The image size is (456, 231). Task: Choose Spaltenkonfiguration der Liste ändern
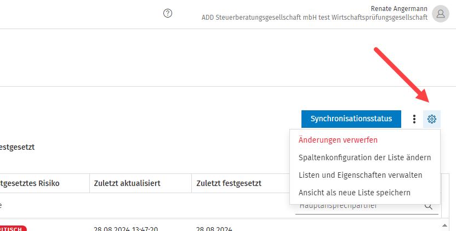364,157
